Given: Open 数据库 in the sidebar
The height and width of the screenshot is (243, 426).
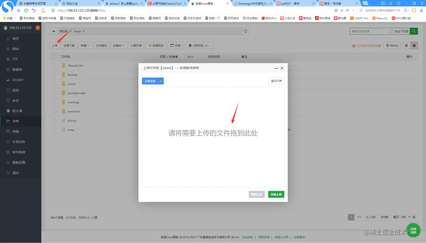Looking at the screenshot, I should coord(17,69).
